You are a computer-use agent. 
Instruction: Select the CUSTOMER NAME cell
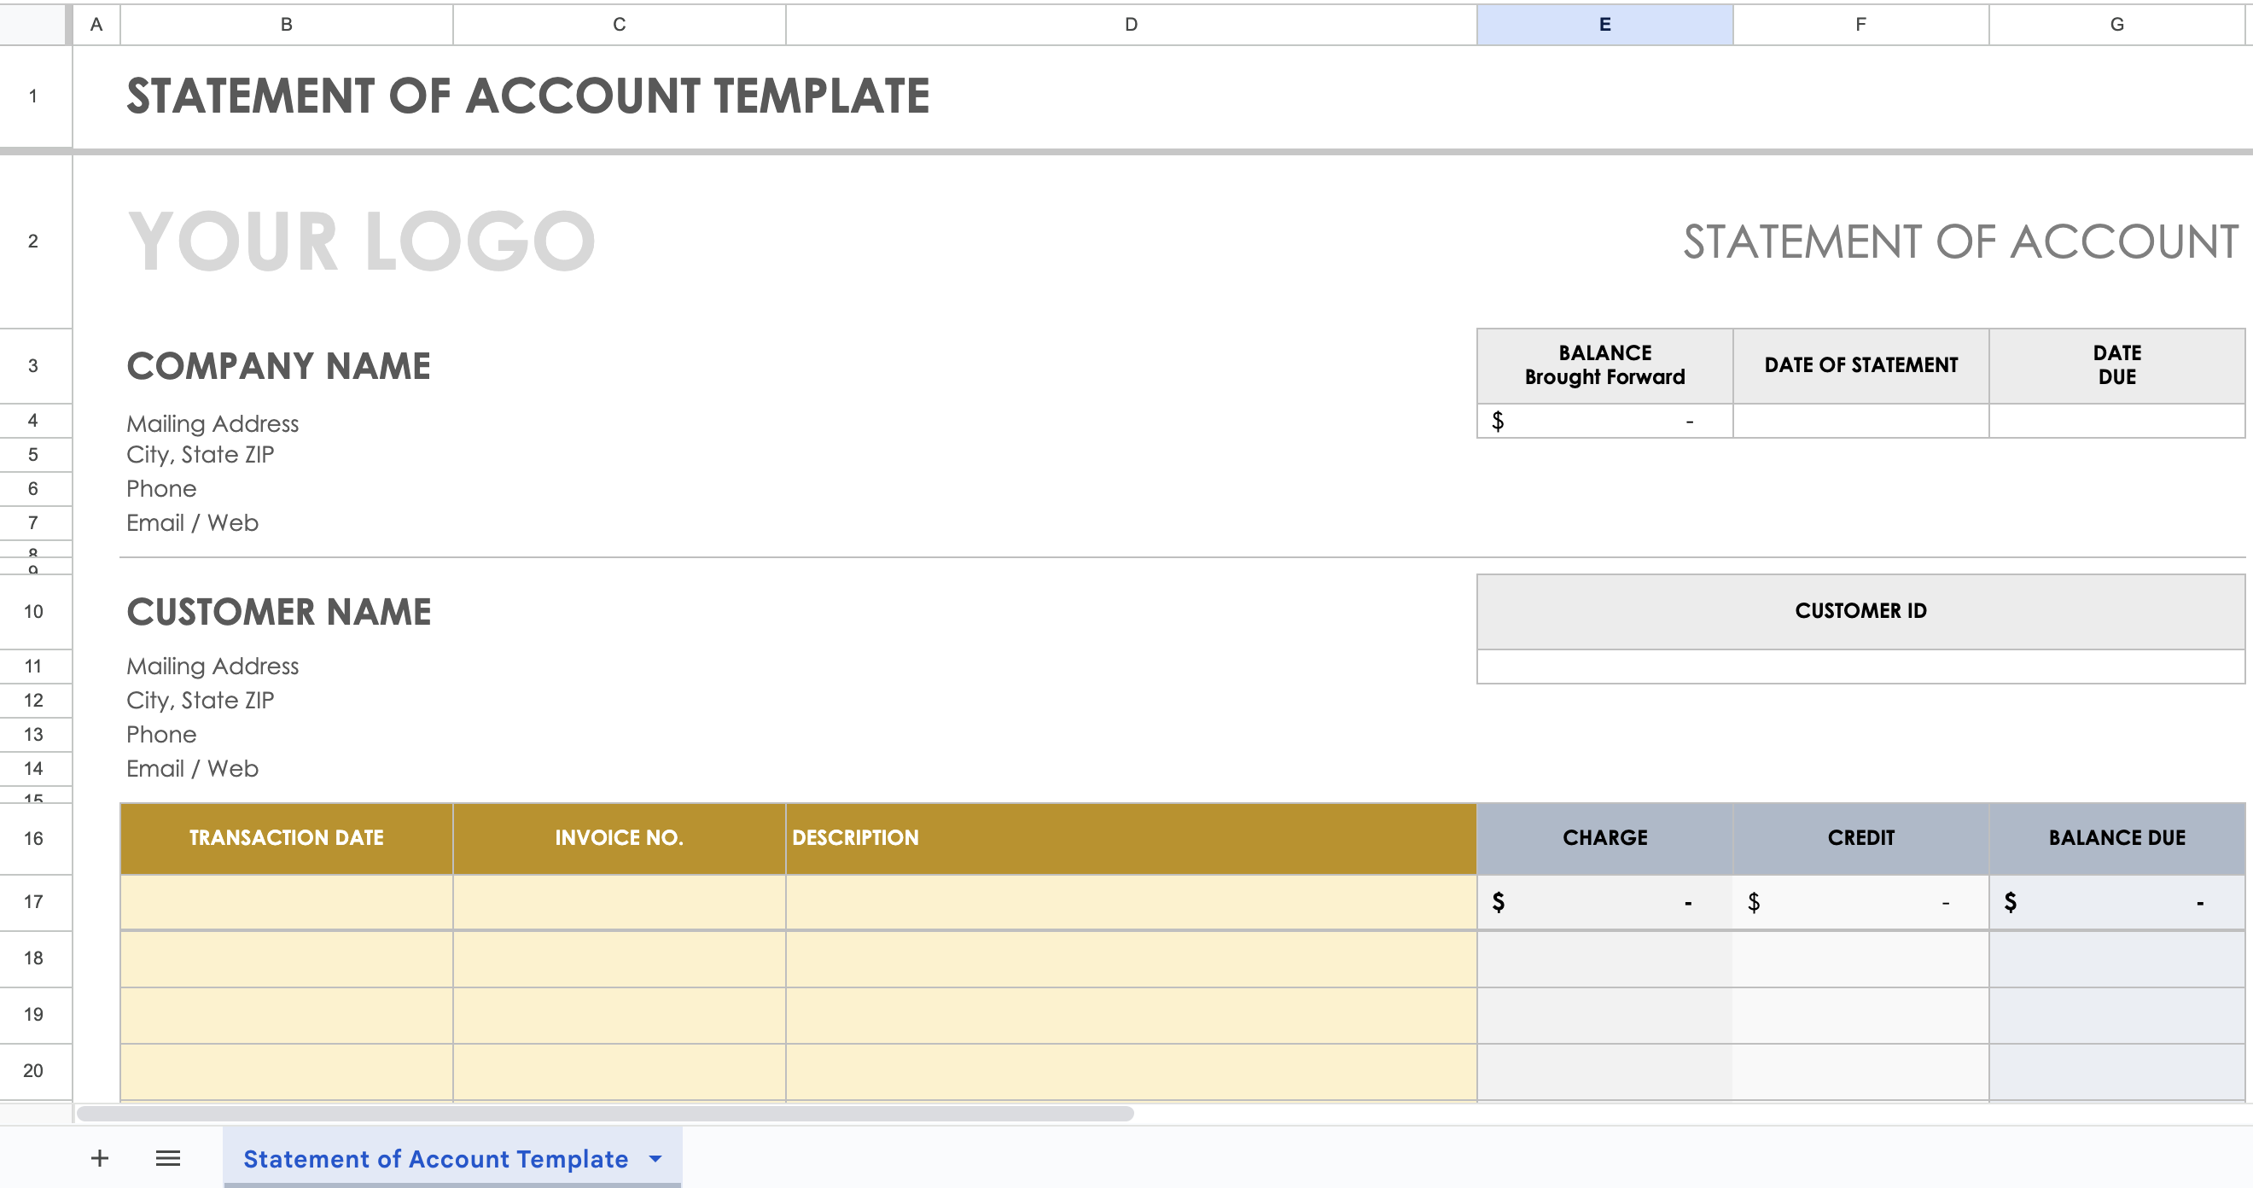(278, 612)
